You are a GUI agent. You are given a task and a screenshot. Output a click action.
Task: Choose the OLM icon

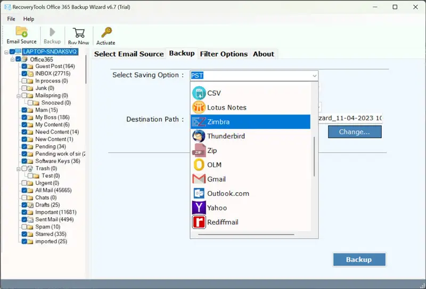[199, 165]
